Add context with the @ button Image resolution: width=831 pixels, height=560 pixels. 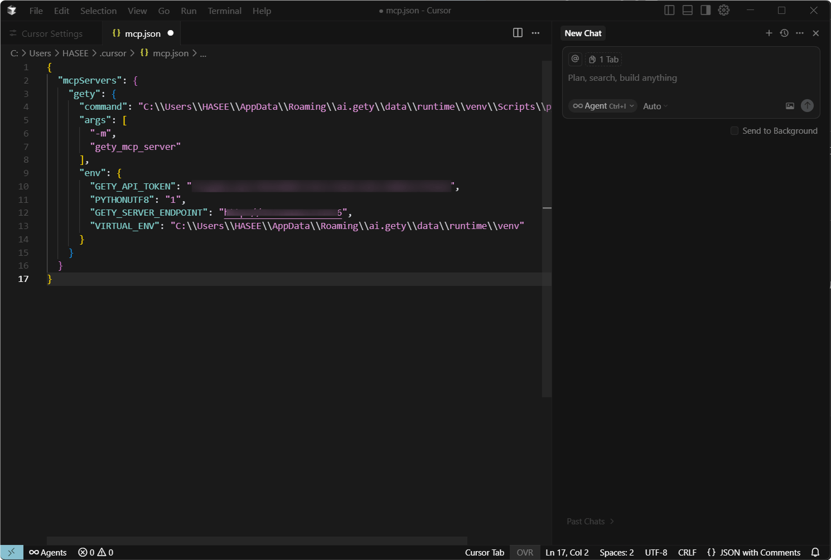[575, 59]
